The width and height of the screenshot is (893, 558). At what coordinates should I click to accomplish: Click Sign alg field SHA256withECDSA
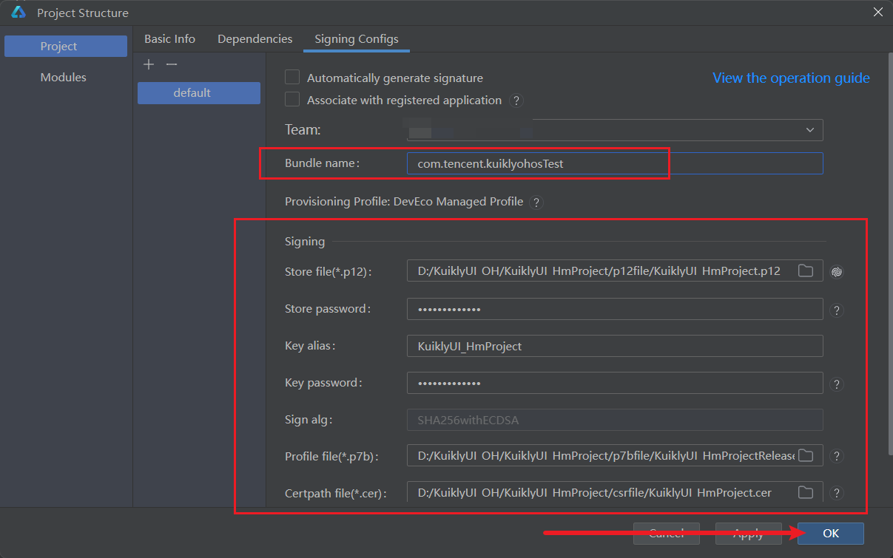(615, 420)
